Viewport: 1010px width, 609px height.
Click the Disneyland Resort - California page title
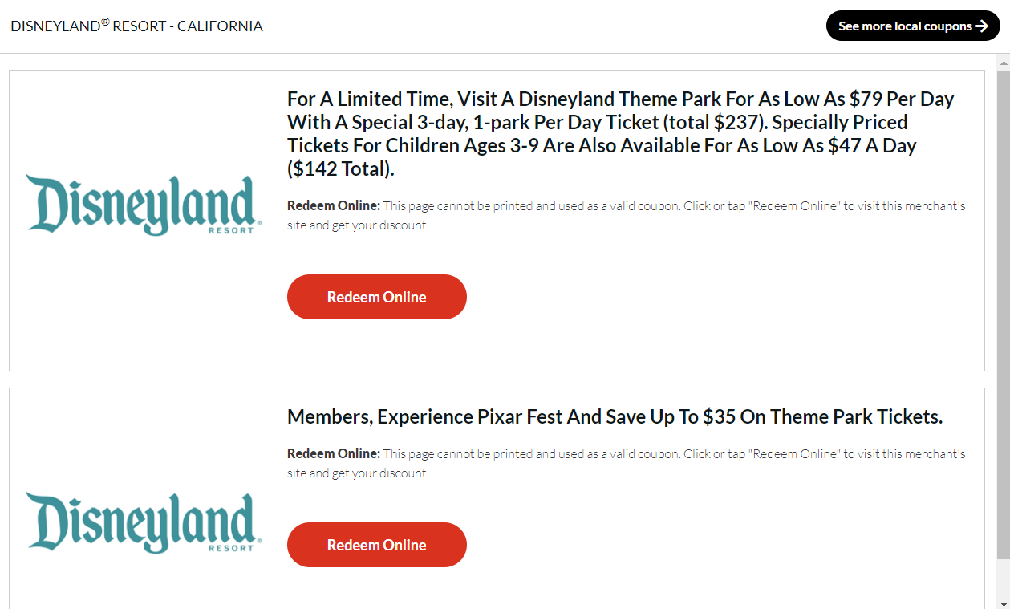coord(136,26)
